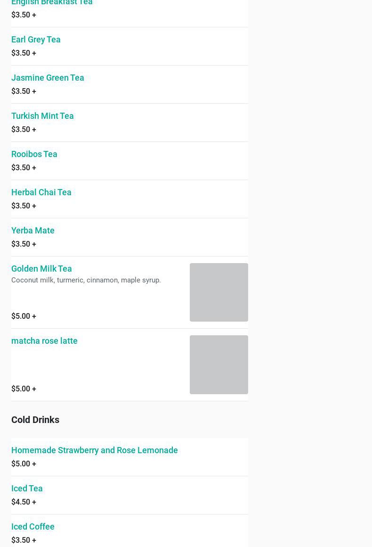Click the $4.50 price for Iced Tea
Image resolution: width=372 pixels, height=547 pixels.
24,502
